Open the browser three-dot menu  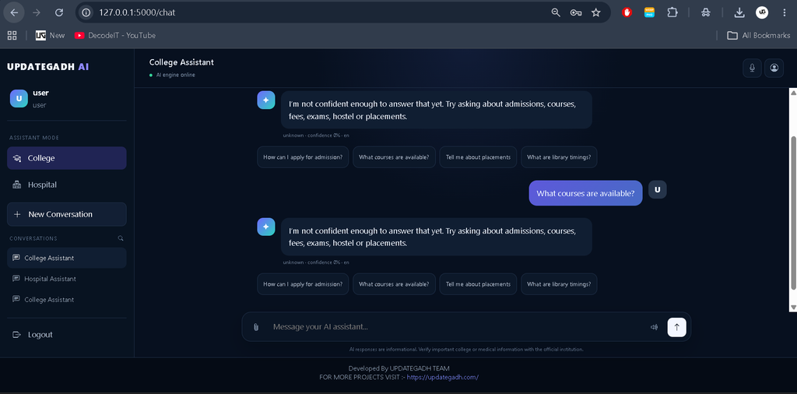pos(785,12)
